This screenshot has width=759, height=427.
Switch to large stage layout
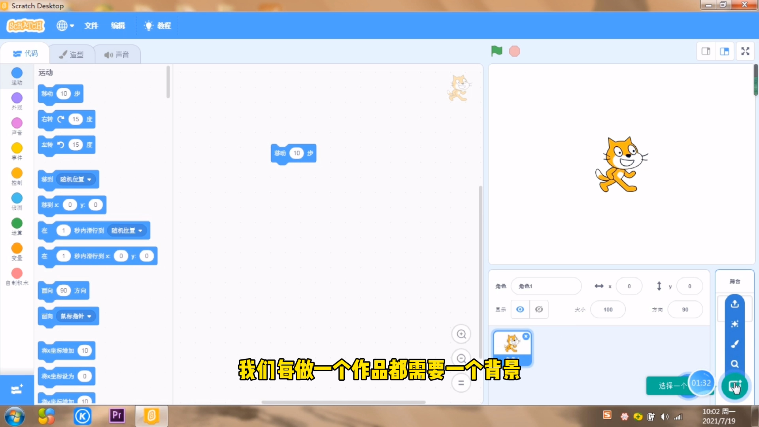[724, 51]
